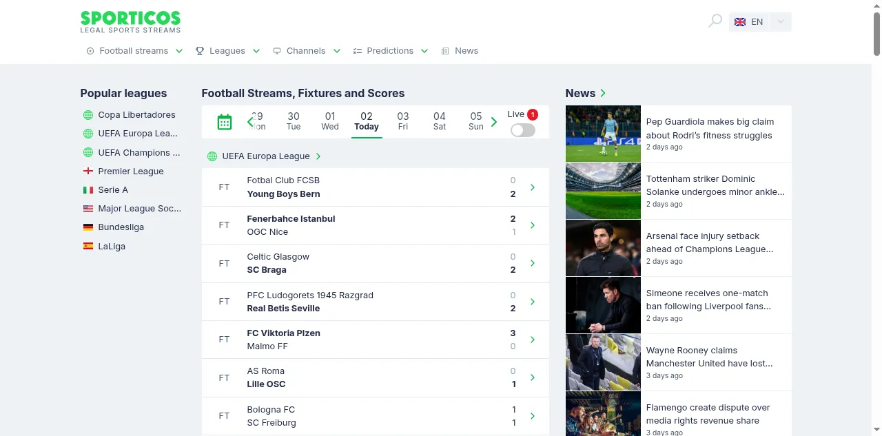Click the arrow beside News heading
Screen dimensions: 882x436
coord(603,93)
